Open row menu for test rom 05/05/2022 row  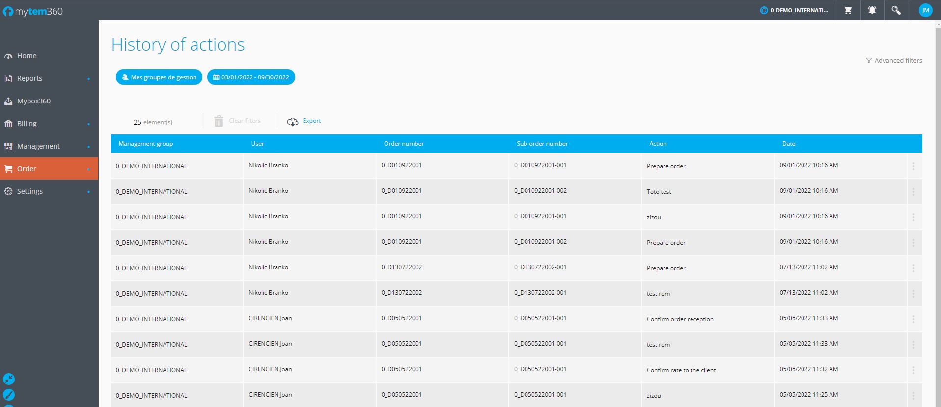(x=913, y=345)
